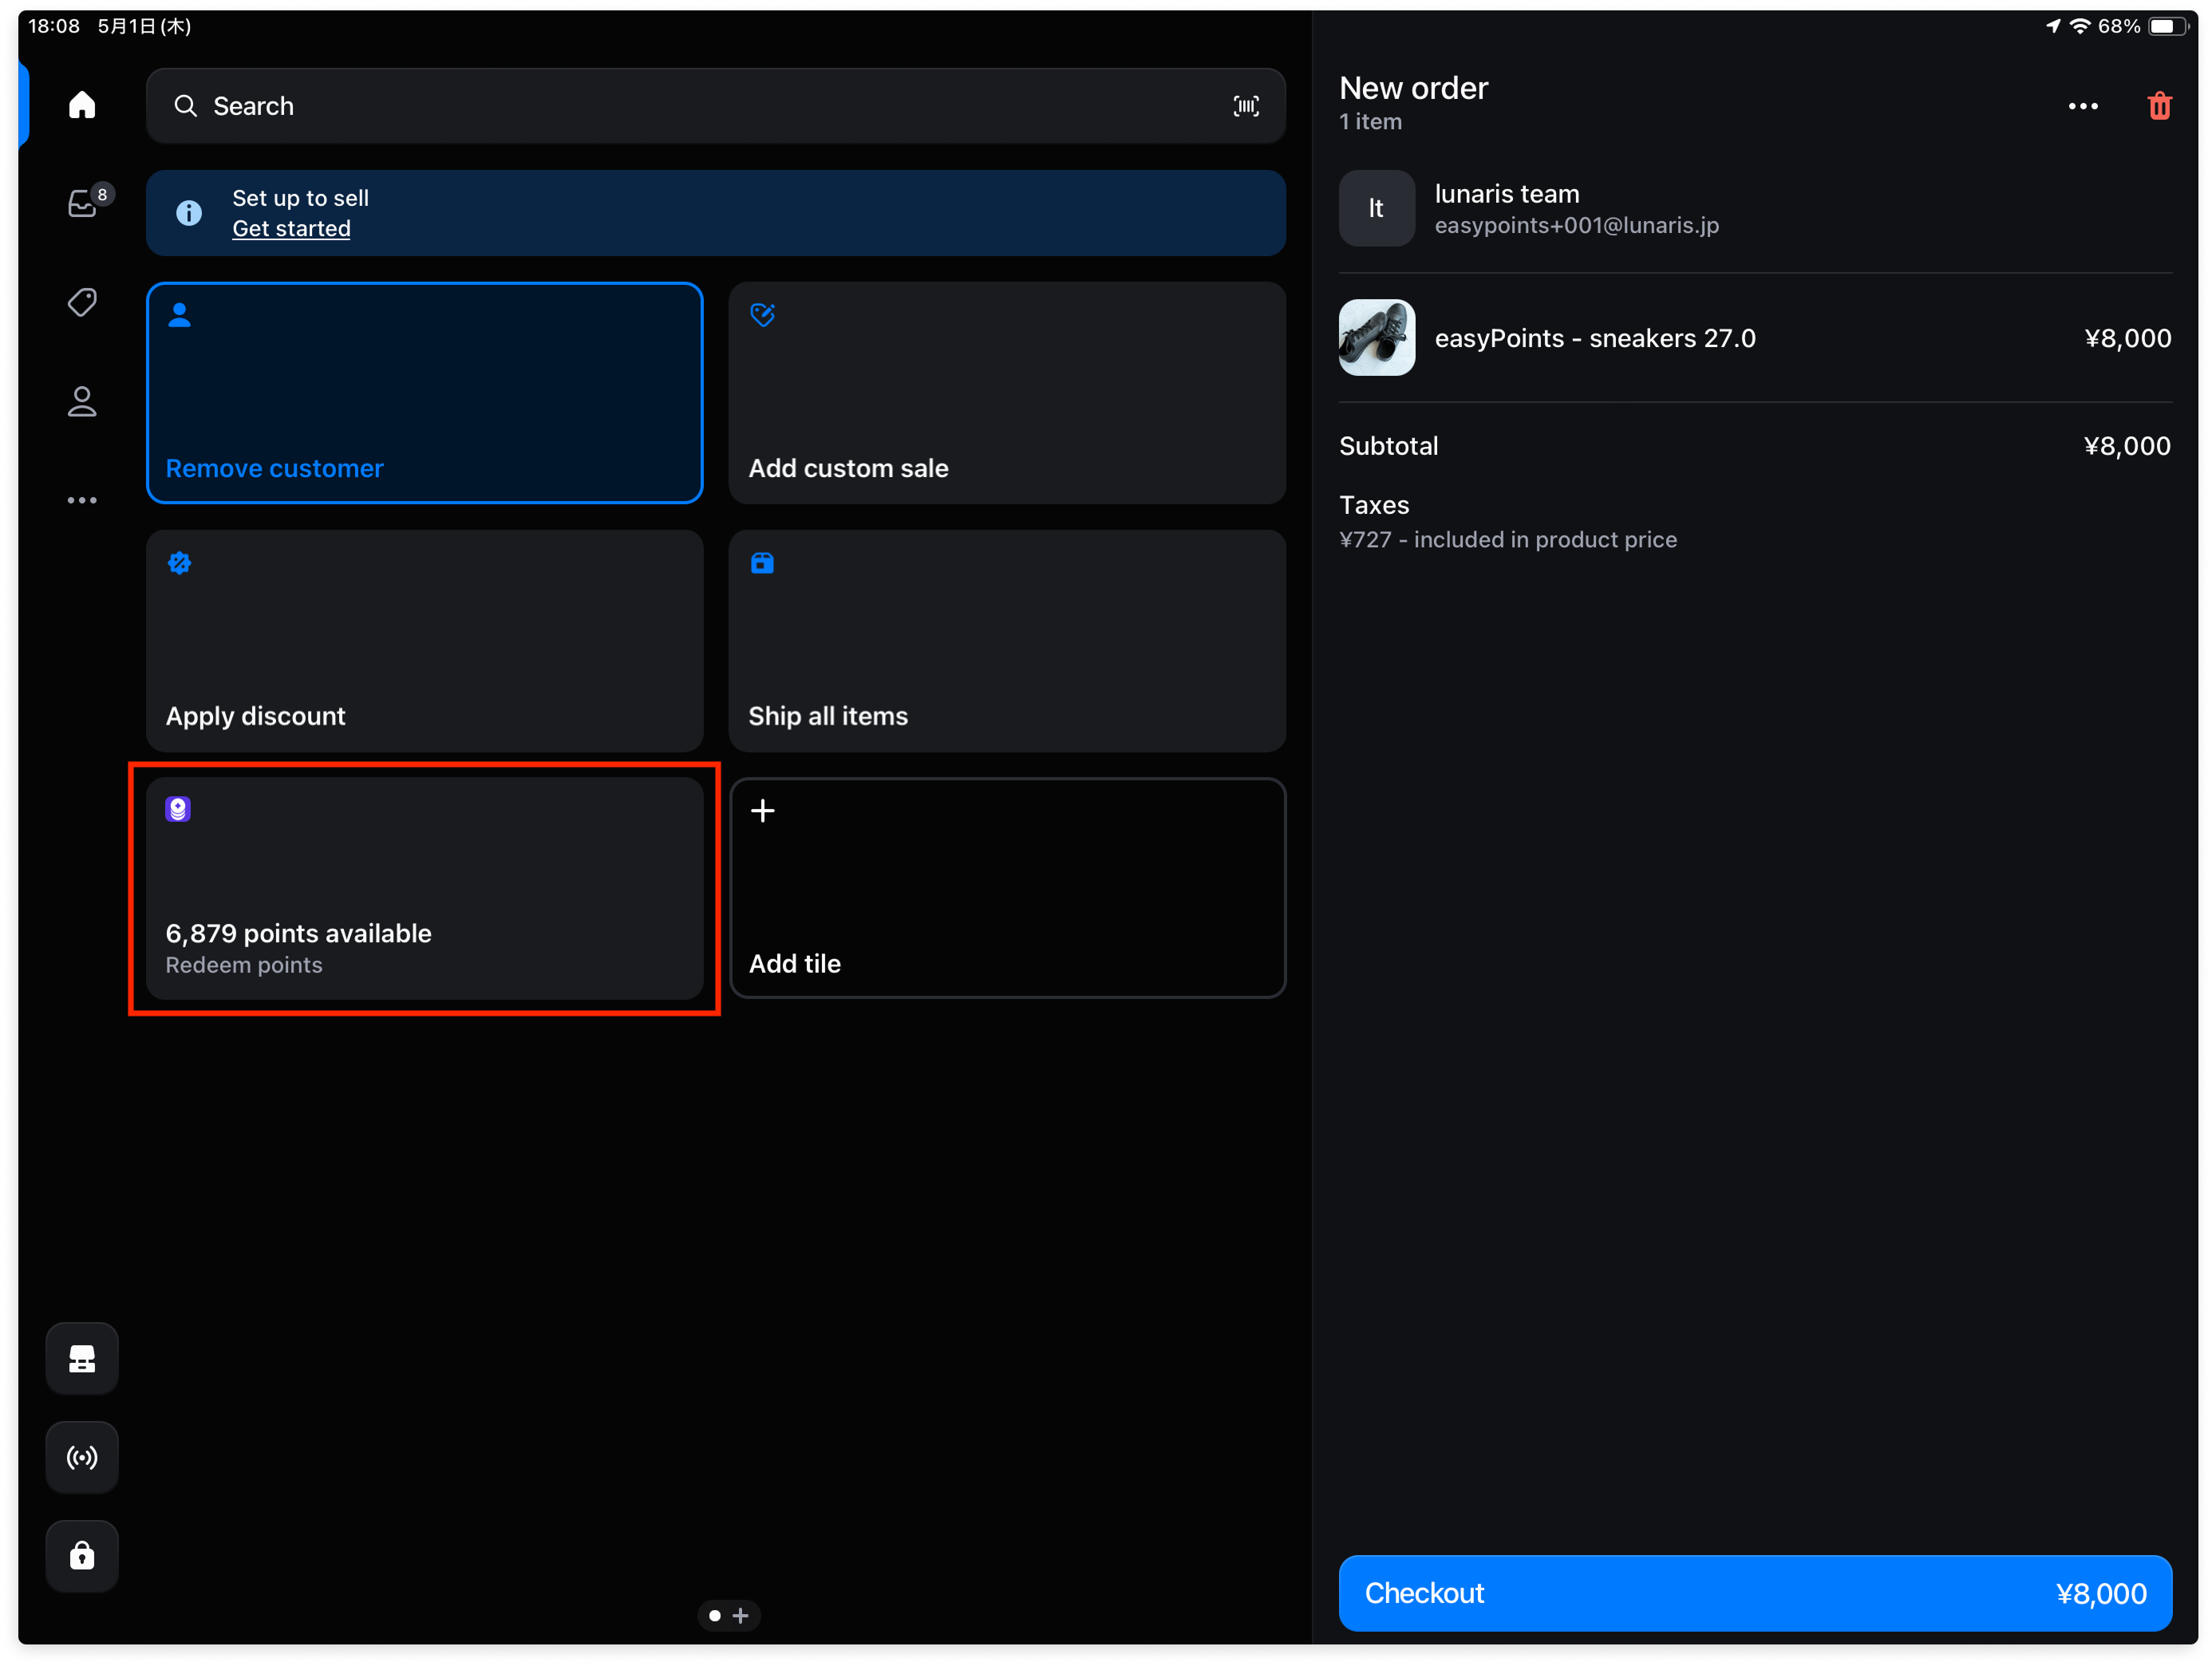
Task: Click the easyPoints app icon on tile
Action: [178, 809]
